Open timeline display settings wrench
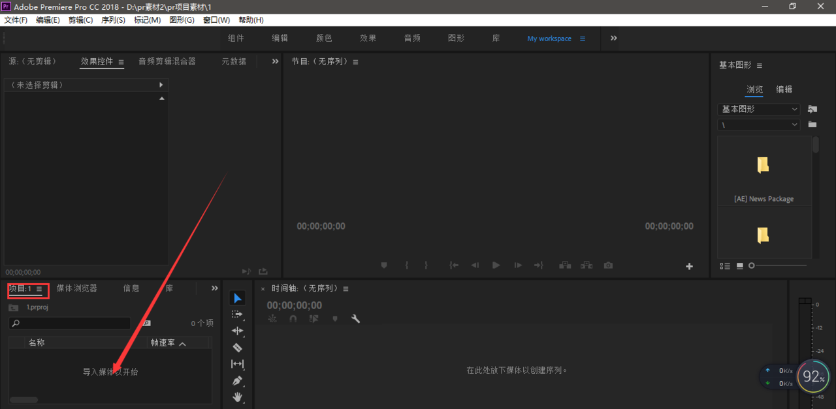Image resolution: width=836 pixels, height=409 pixels. (x=355, y=319)
